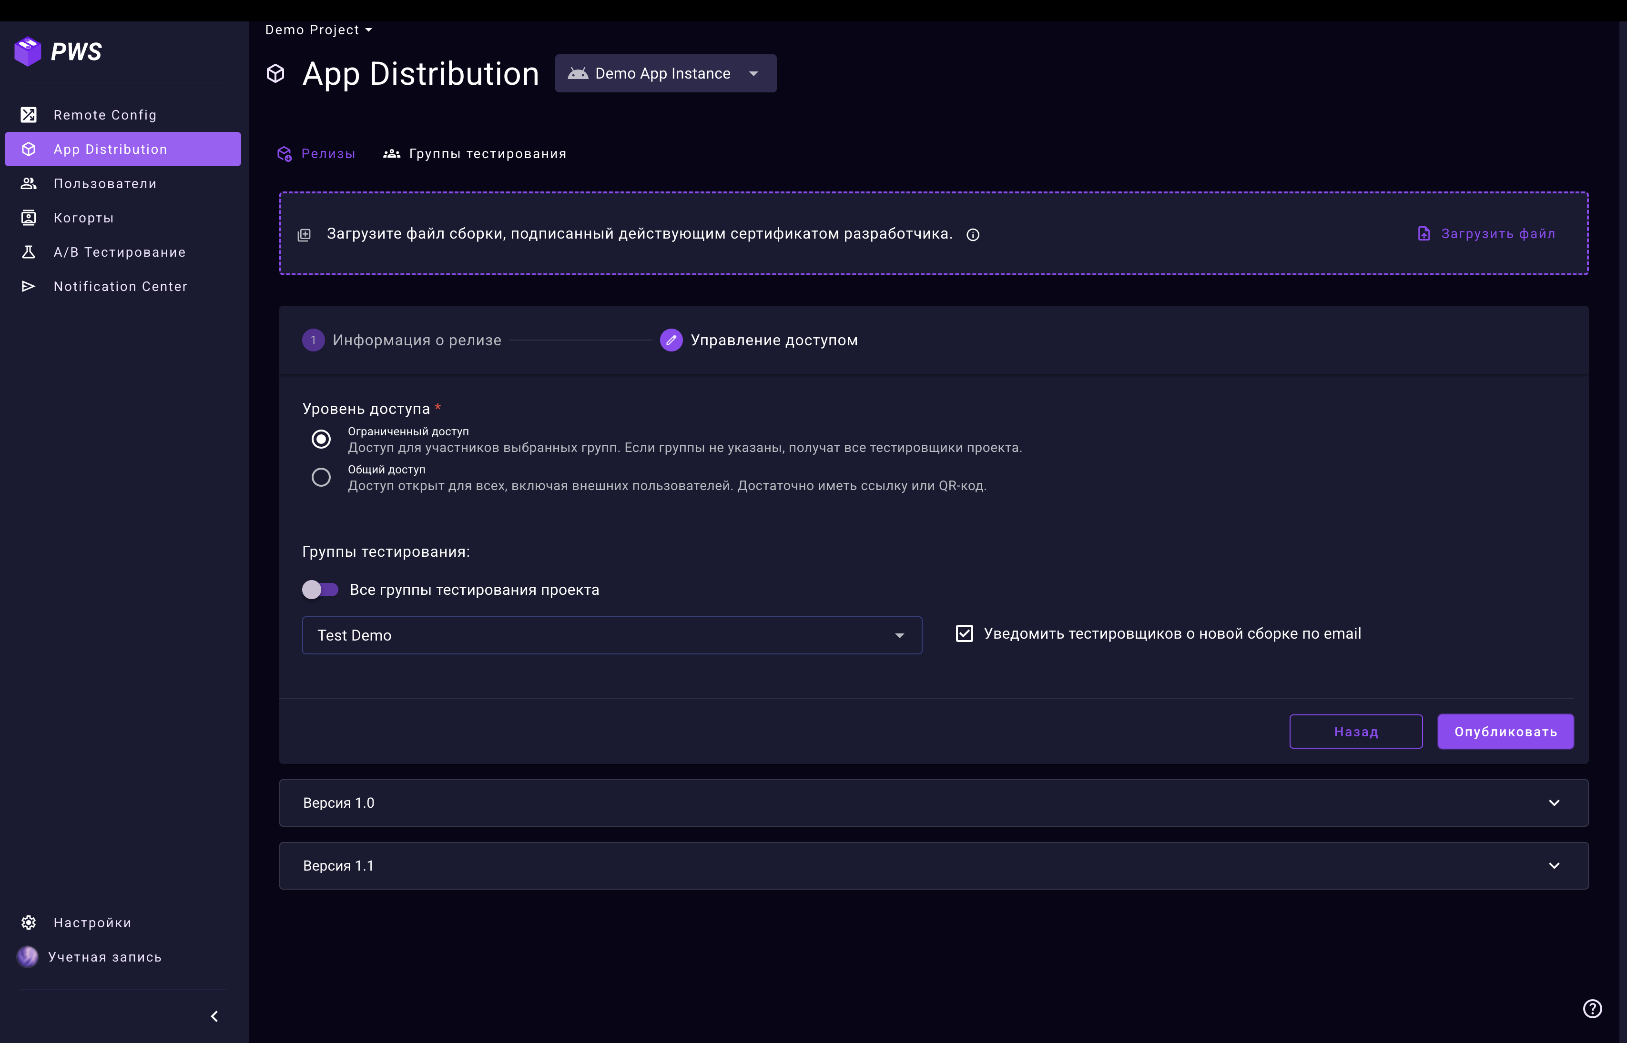Toggle Все группы тестирования проекта switch

pos(320,590)
